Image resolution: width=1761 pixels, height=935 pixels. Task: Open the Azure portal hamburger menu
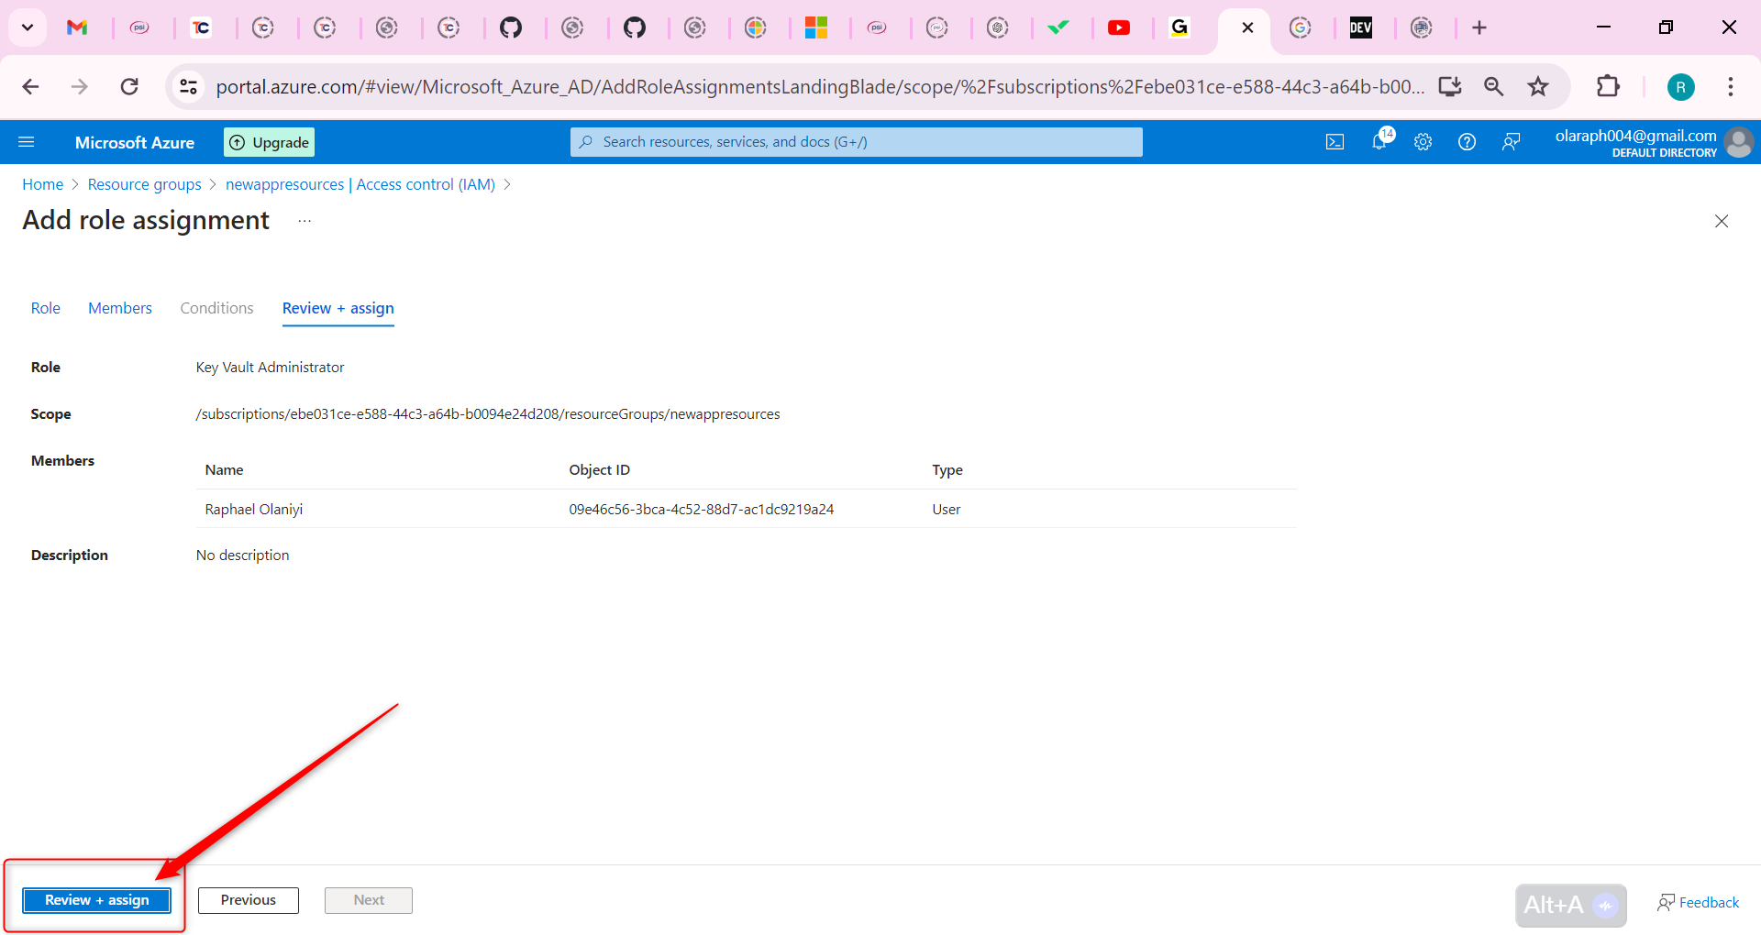[x=28, y=142]
